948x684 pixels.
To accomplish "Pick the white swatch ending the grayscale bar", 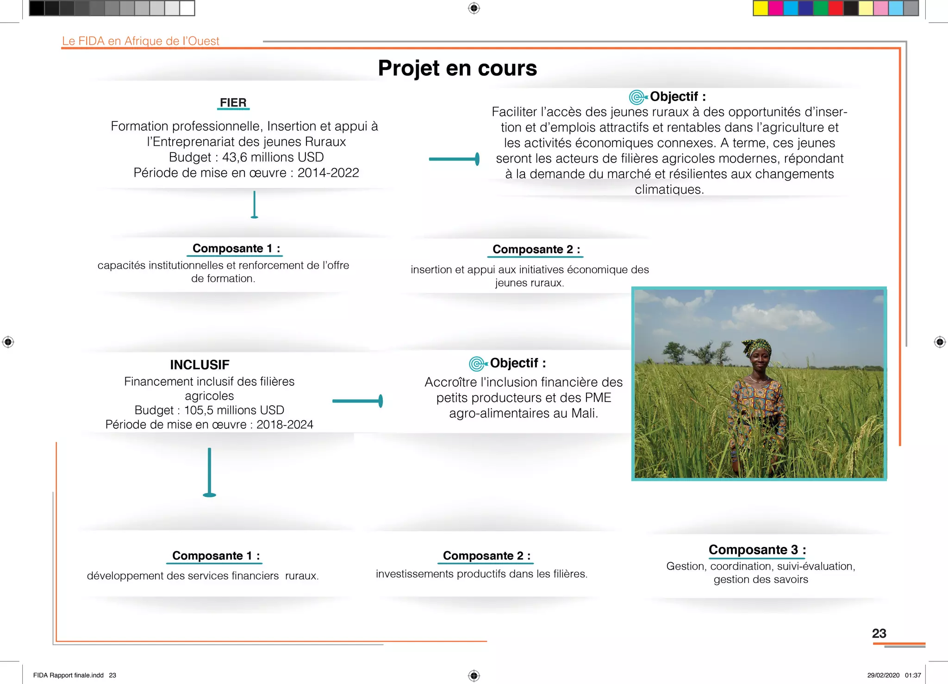I will (187, 8).
